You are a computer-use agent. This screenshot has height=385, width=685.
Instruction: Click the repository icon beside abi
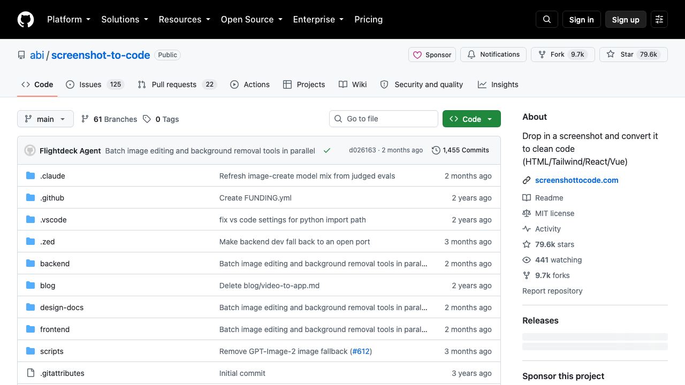(21, 55)
